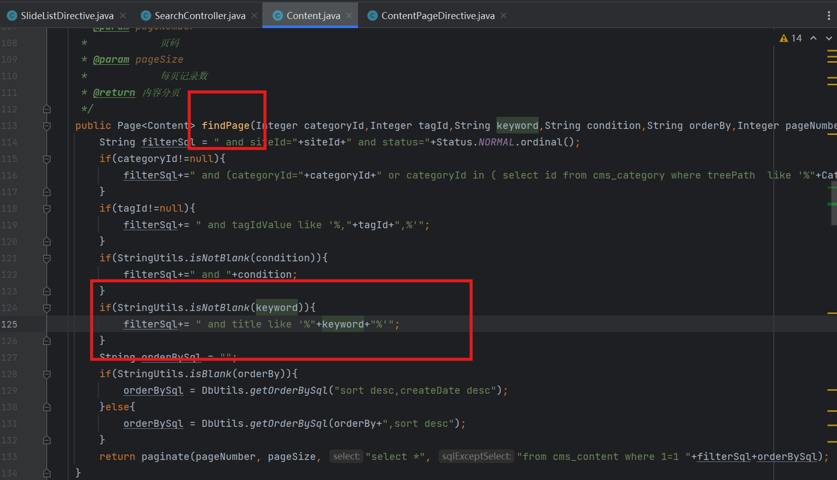
Task: Click Page<Content> return type
Action: click(x=156, y=126)
